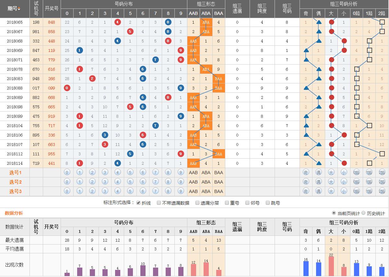
Task: Pick number ball 6 in 选号2 row
Action: coord(143,182)
